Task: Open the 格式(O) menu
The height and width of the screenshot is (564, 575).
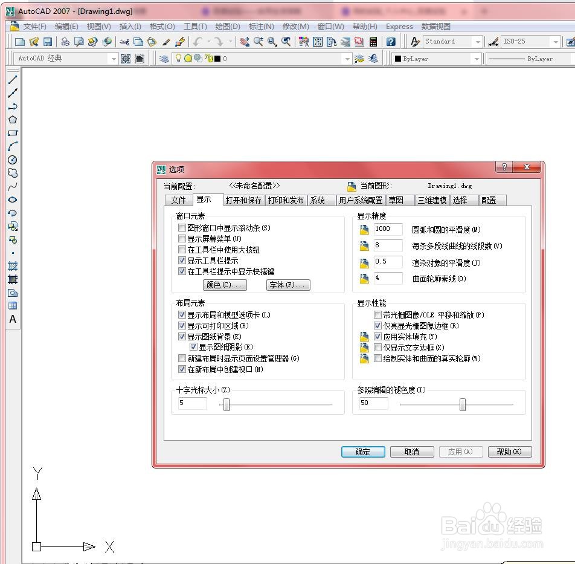Action: (x=162, y=27)
